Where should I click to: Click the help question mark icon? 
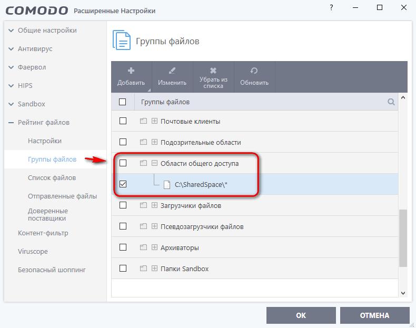point(330,7)
